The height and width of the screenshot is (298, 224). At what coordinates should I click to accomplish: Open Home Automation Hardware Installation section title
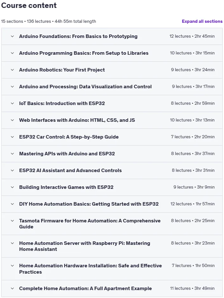90,269
